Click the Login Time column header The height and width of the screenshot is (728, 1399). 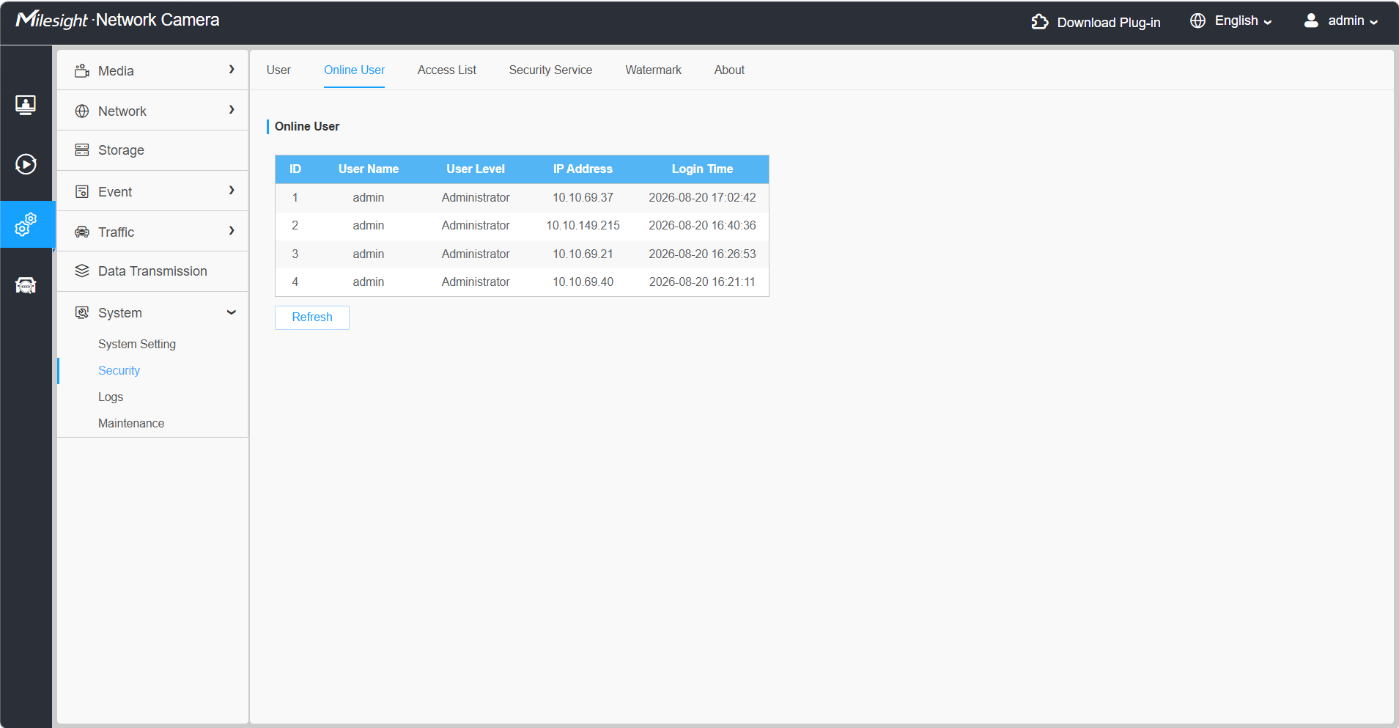(x=702, y=169)
